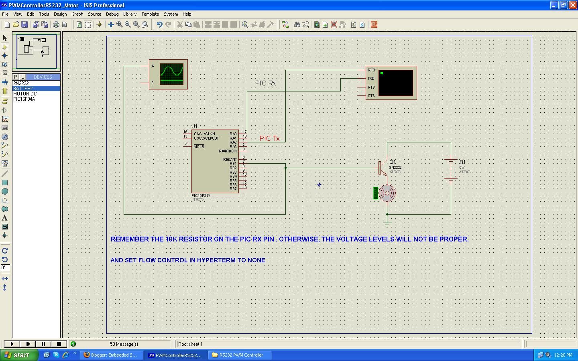Open the Virtual Instruments mode
Viewport: 578px width, 361px height.
coord(5,164)
